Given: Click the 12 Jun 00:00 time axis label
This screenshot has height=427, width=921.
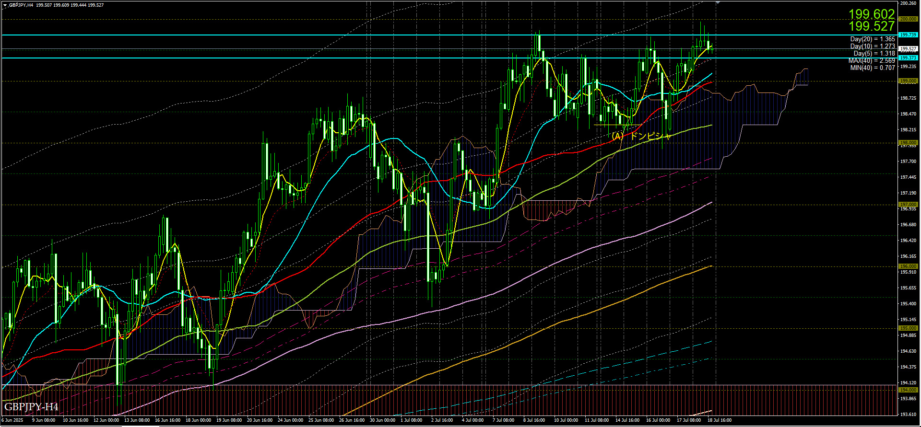Looking at the screenshot, I should point(106,420).
